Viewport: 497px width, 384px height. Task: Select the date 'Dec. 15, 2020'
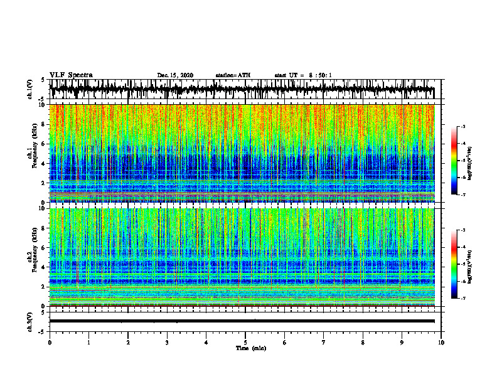[x=175, y=75]
